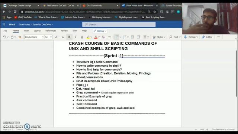Apply the red font color

[x=96, y=37]
